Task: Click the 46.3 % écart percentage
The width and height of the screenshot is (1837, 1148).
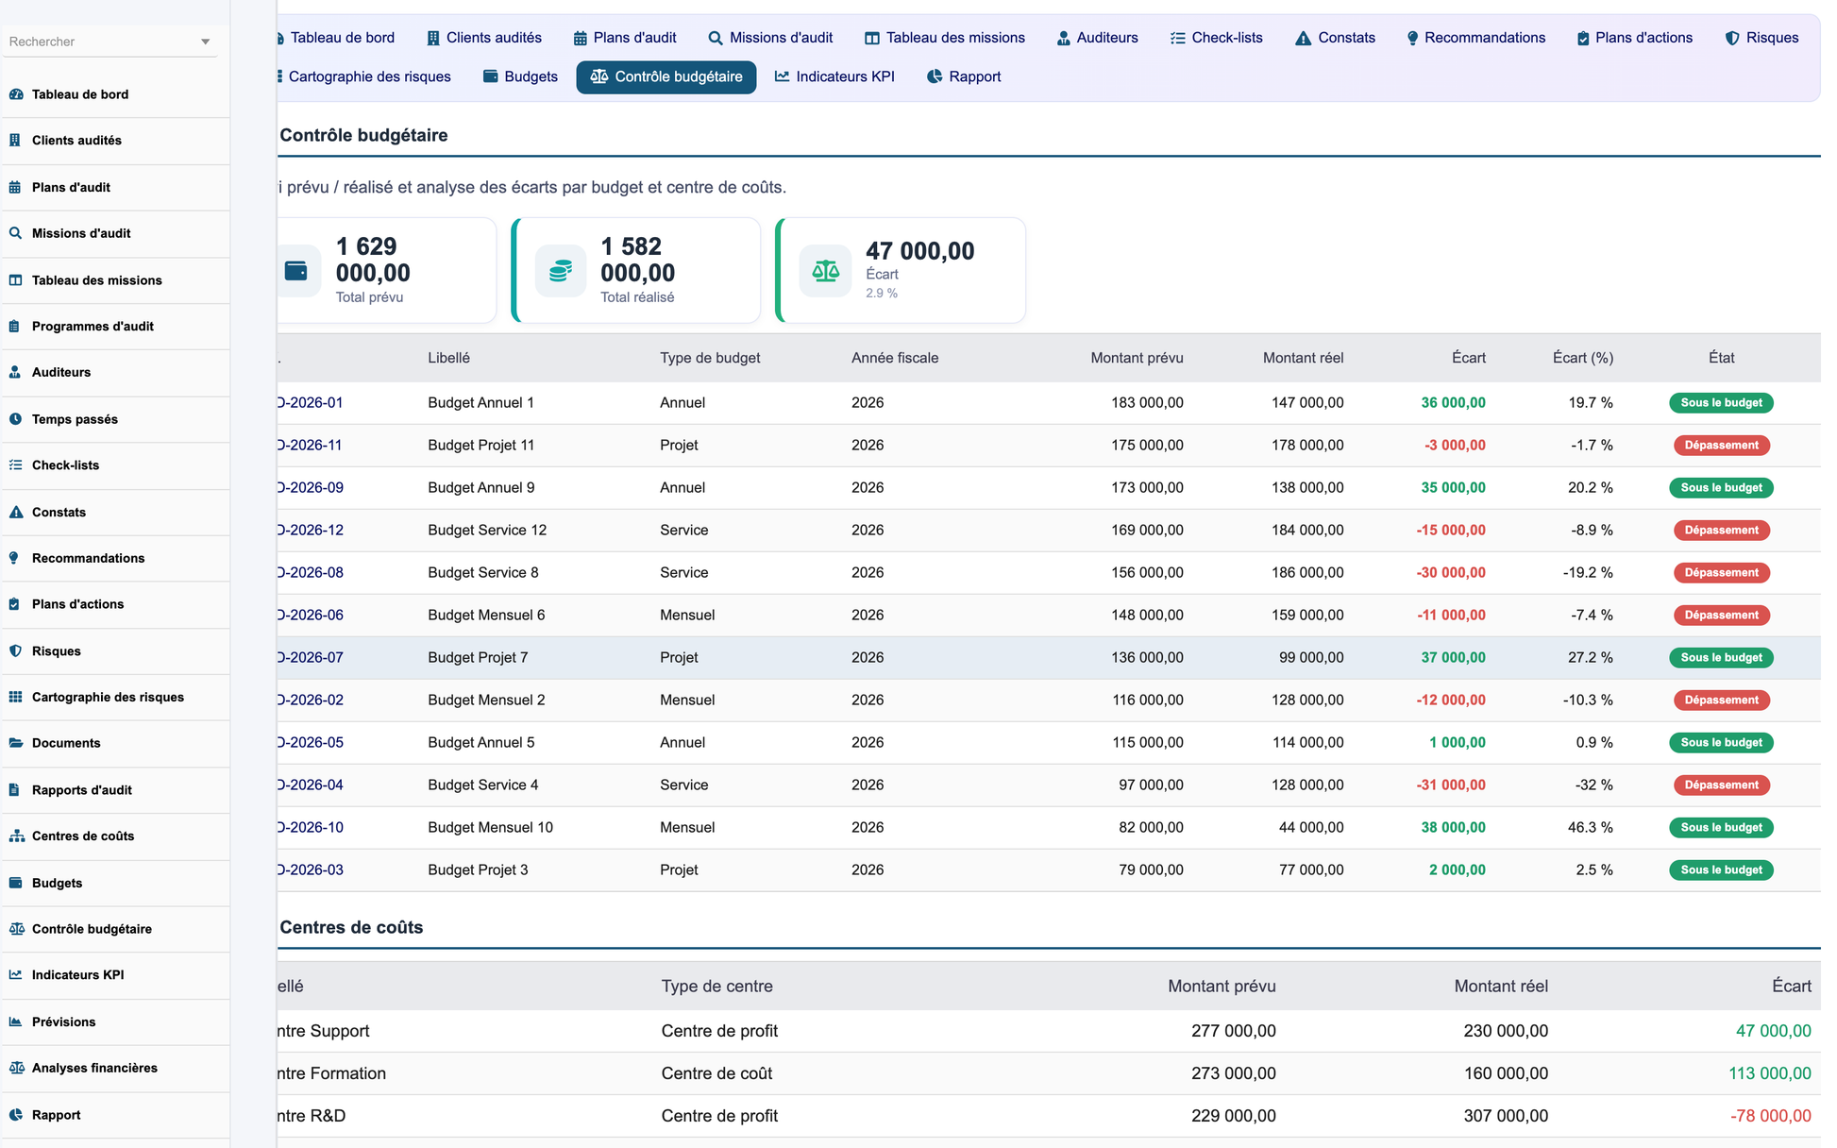Action: [1590, 828]
